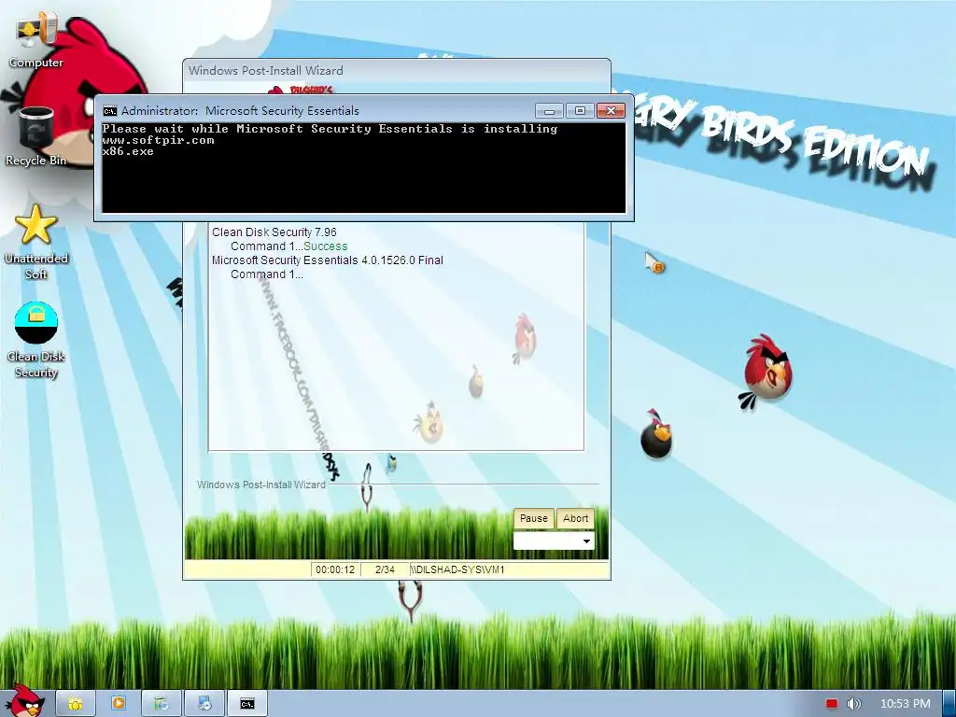Click the Windows Post-Install Wizard title bar
956x717 pixels.
(x=396, y=71)
